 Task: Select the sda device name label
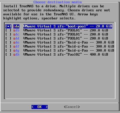tap(16, 26)
